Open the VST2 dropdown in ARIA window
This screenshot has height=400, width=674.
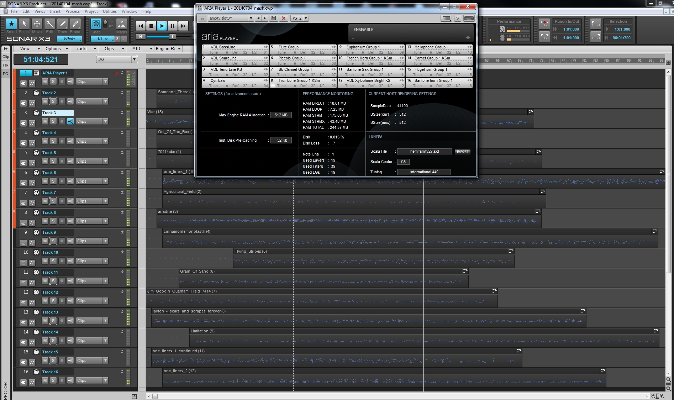pos(300,18)
